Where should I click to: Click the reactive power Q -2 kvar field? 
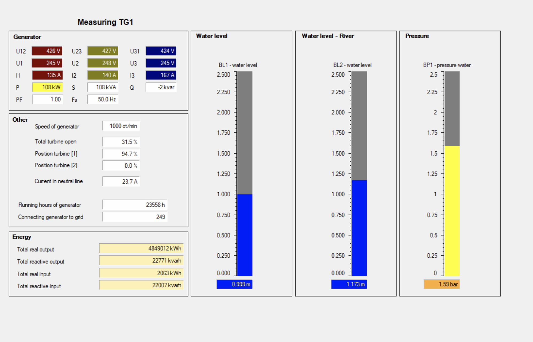pyautogui.click(x=161, y=87)
